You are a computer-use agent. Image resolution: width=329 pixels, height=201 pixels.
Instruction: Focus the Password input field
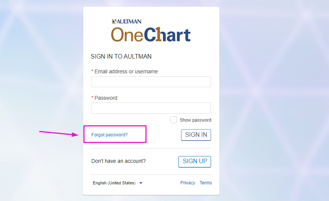pyautogui.click(x=151, y=108)
